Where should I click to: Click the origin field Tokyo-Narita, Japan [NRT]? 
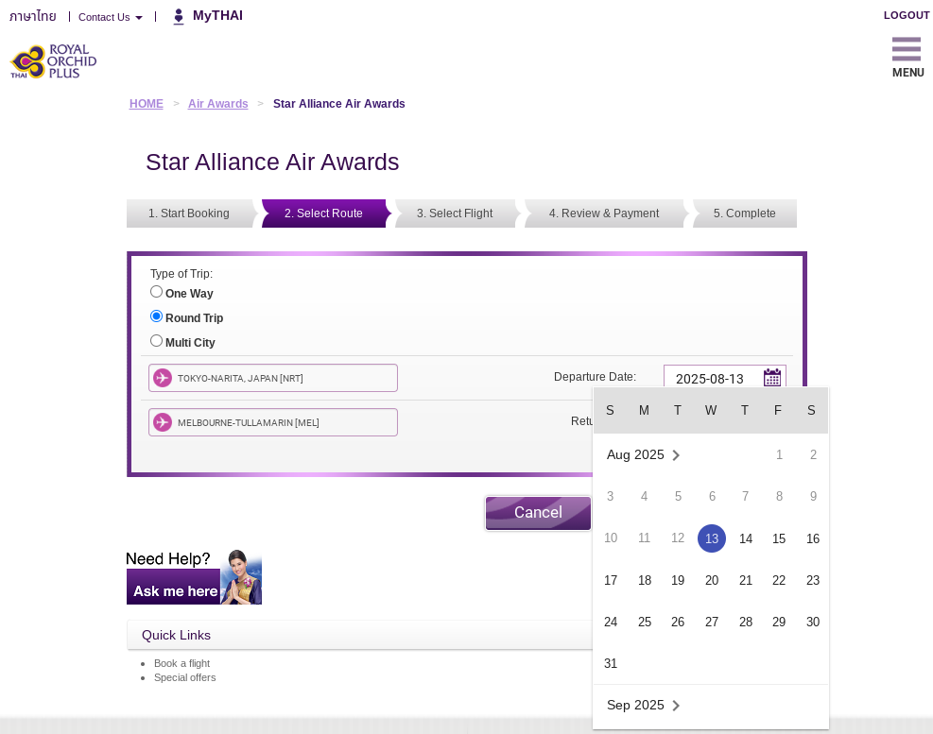point(273,378)
